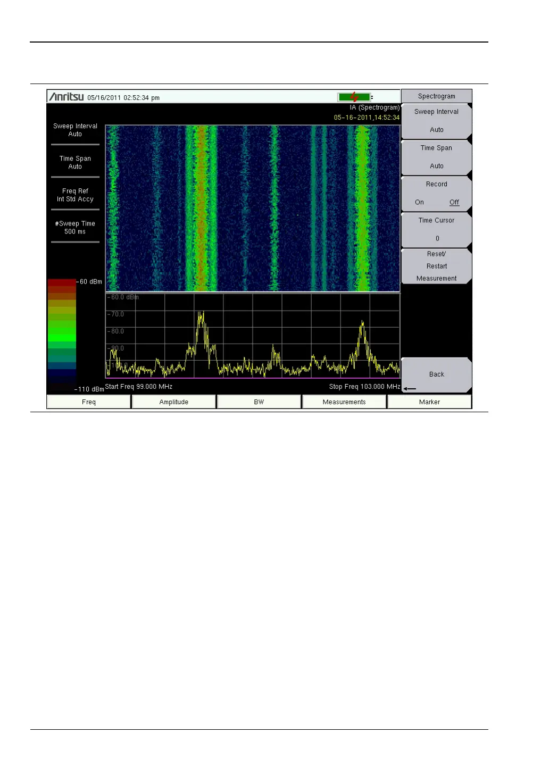Click the Spectrogram menu title
Screen dimensions: 549x775
437,96
